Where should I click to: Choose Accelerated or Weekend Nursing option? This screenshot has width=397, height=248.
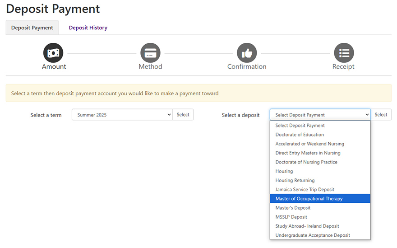click(320, 144)
